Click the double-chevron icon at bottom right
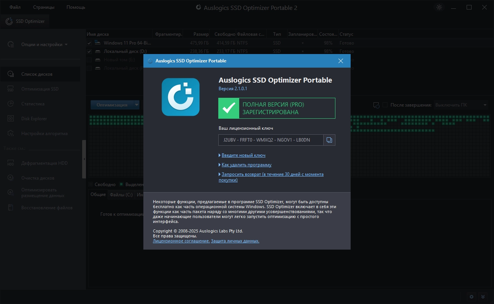 coord(483,297)
